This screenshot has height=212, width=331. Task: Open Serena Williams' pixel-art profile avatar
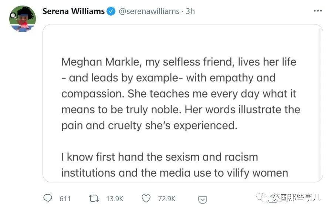pyautogui.click(x=23, y=19)
